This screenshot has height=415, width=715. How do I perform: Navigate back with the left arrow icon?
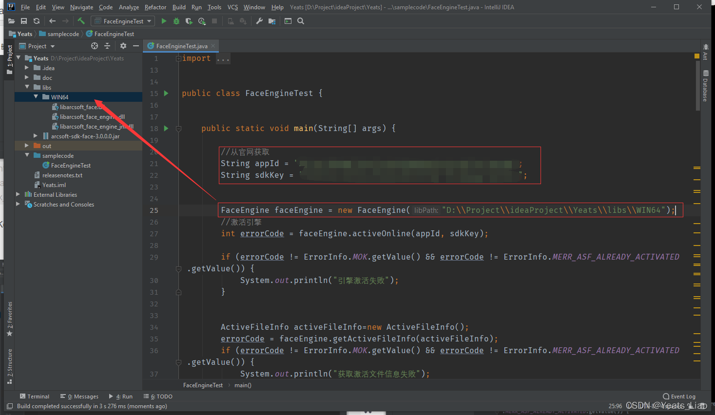tap(53, 21)
